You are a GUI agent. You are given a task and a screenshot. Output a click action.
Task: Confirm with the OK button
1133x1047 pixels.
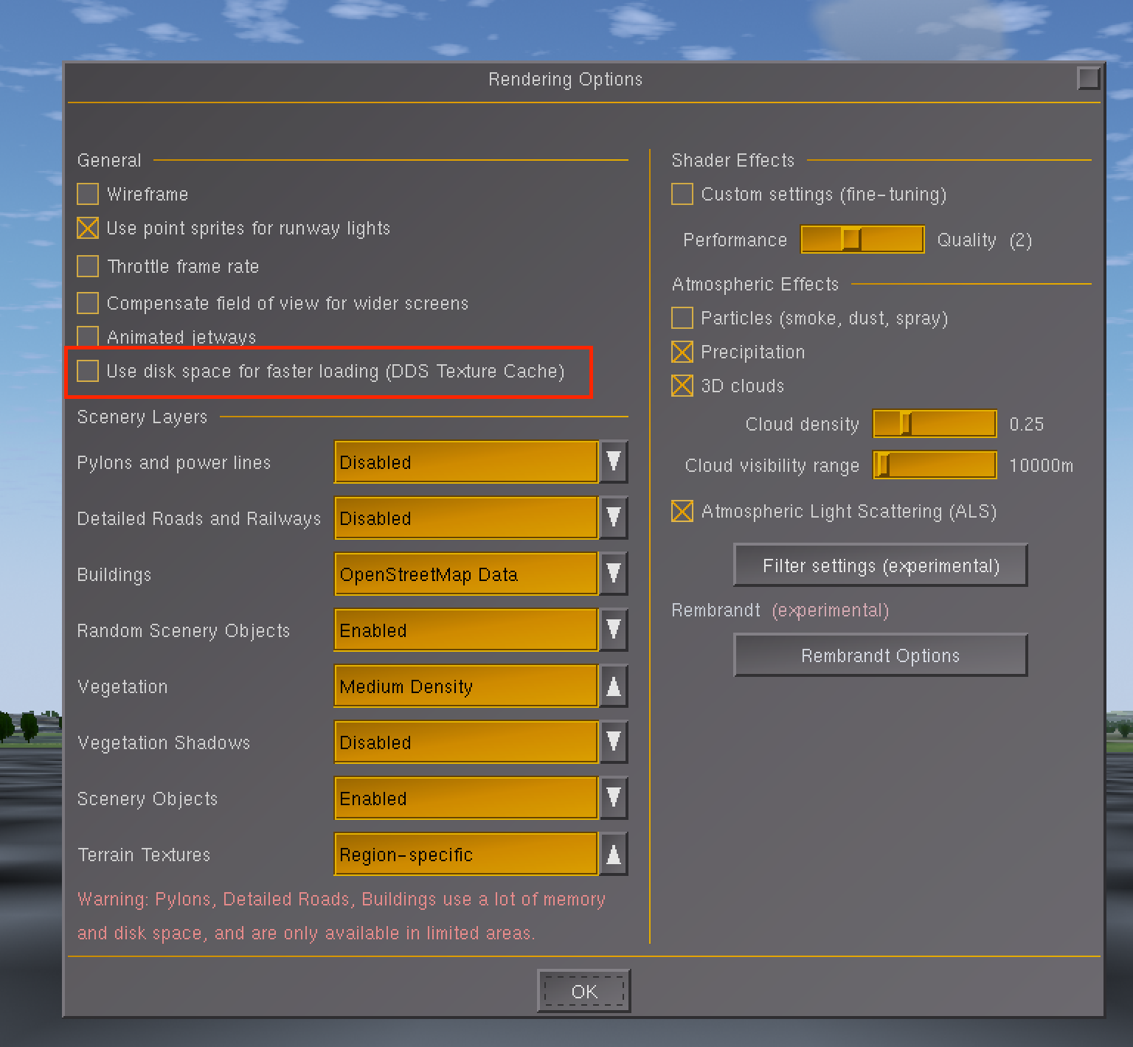584,991
